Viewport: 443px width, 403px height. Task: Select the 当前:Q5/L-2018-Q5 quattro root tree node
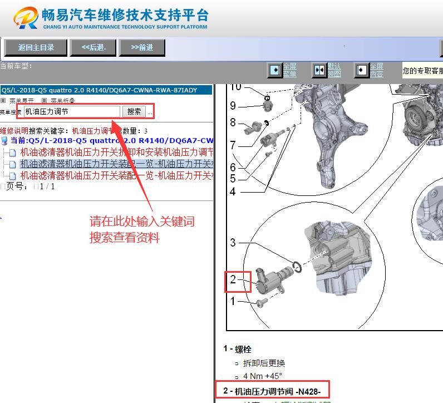tap(112, 140)
